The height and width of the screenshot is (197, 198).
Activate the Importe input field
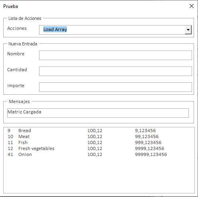pyautogui.click(x=116, y=87)
